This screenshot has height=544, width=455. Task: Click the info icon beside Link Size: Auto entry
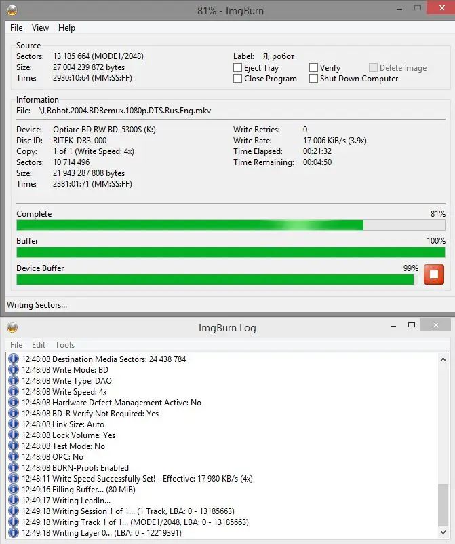(13, 424)
